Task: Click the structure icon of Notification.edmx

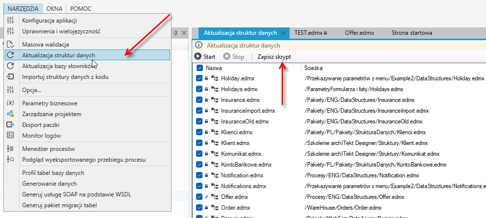Action: (x=215, y=175)
